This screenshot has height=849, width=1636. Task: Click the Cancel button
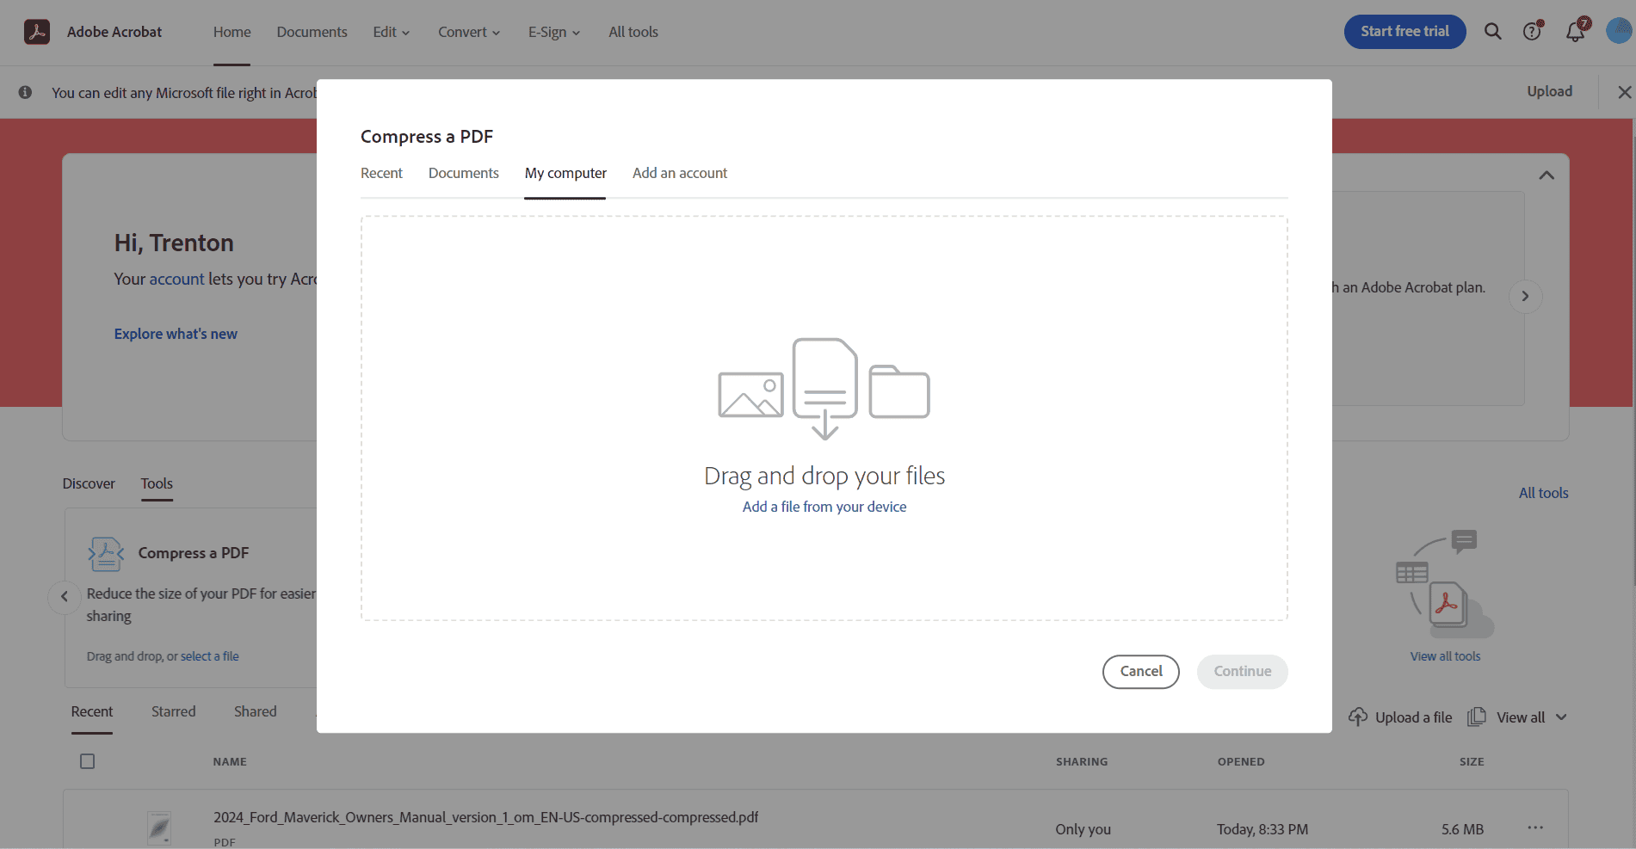1141,672
